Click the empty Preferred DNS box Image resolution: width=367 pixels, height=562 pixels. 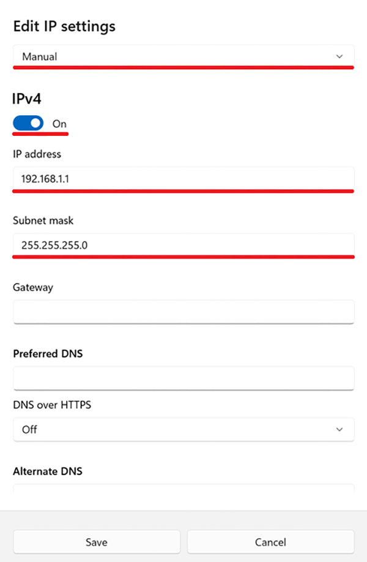coord(183,378)
